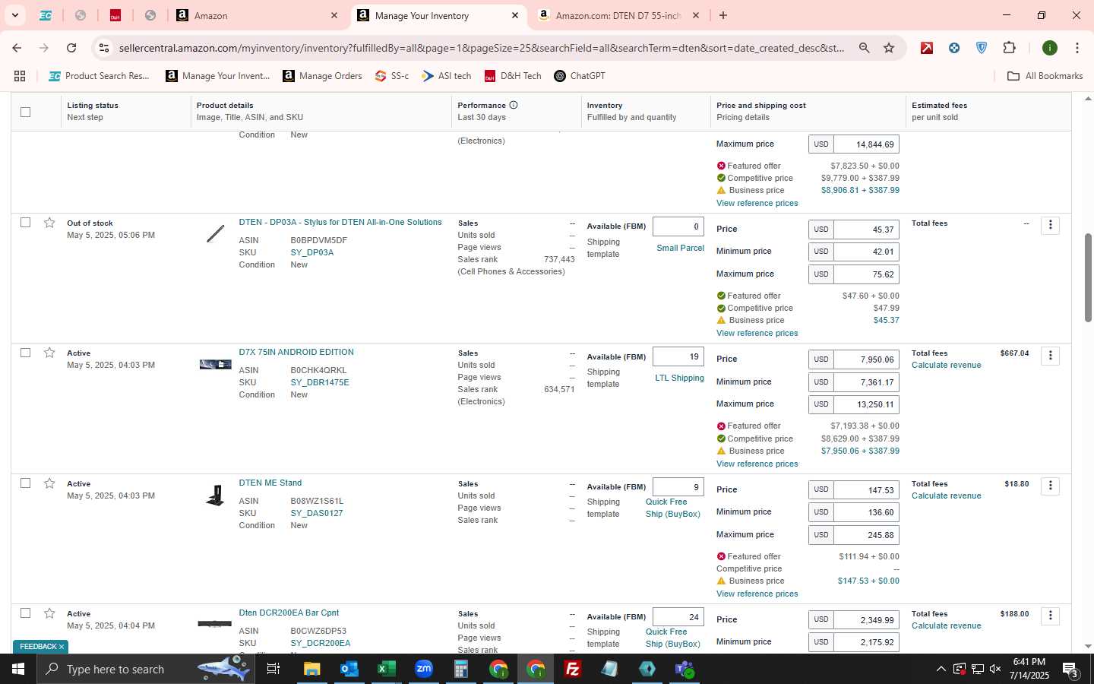Open Manage Orders bookmark
Viewport: 1094px width, 684px height.
click(x=323, y=76)
